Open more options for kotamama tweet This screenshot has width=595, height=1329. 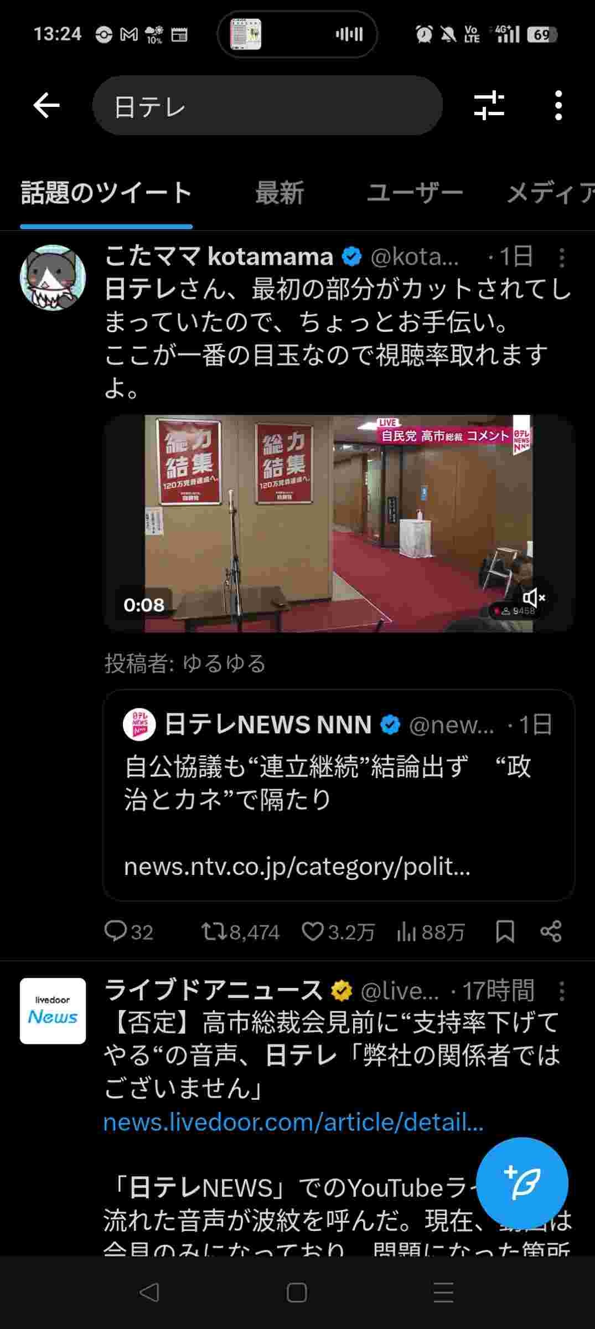point(562,257)
